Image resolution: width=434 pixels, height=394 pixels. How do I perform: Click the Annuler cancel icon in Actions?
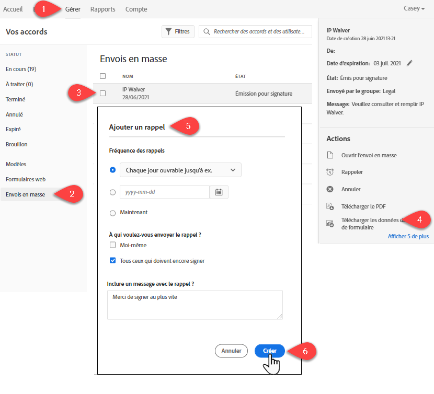(x=330, y=189)
